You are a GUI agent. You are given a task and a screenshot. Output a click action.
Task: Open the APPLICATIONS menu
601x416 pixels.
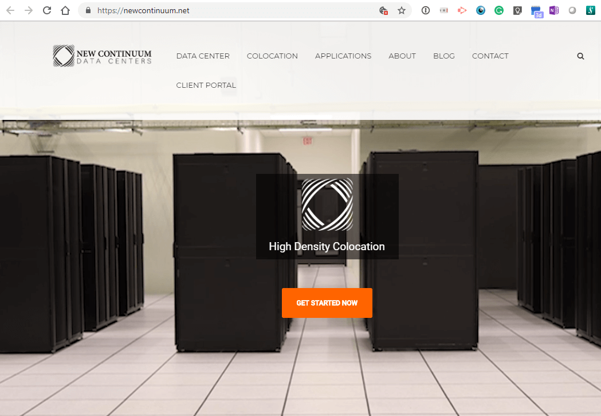(343, 56)
